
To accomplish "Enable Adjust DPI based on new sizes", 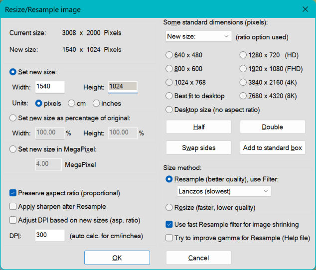I will 13,220.
